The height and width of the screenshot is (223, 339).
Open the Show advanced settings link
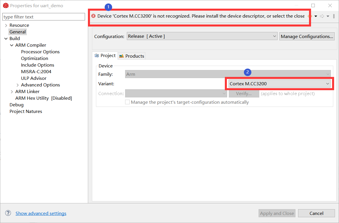click(41, 213)
